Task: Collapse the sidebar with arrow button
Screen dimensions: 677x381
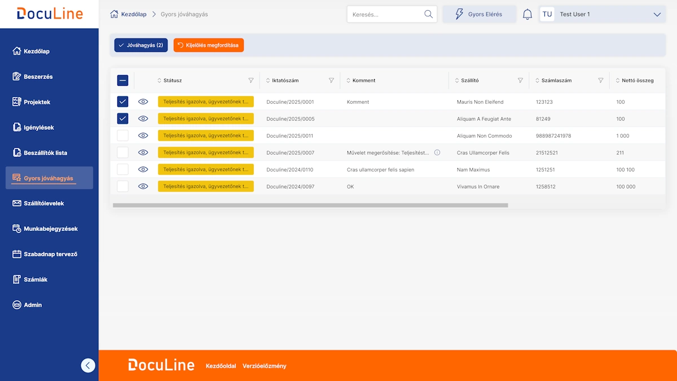Action: coord(88,366)
